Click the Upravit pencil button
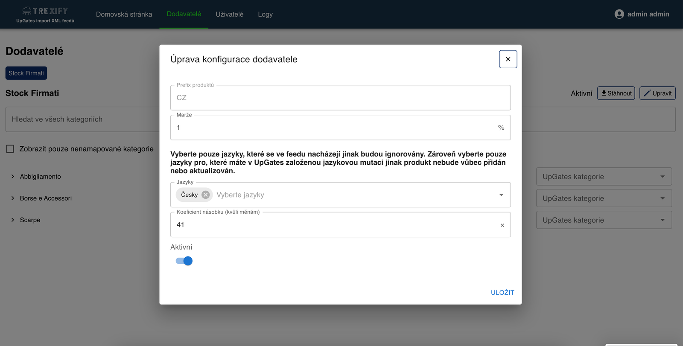683x346 pixels. pyautogui.click(x=657, y=93)
